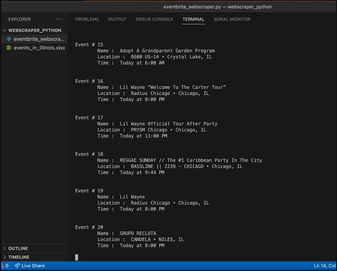Click "CANDELA • NILES, IL" location

pyautogui.click(x=157, y=240)
